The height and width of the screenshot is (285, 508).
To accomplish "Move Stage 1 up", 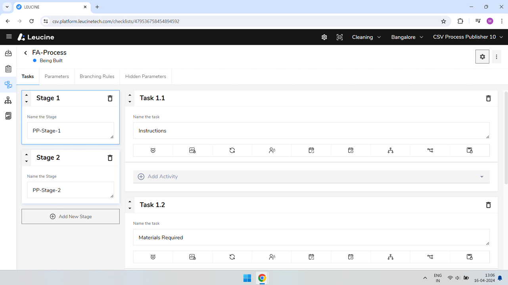I will 27,95.
